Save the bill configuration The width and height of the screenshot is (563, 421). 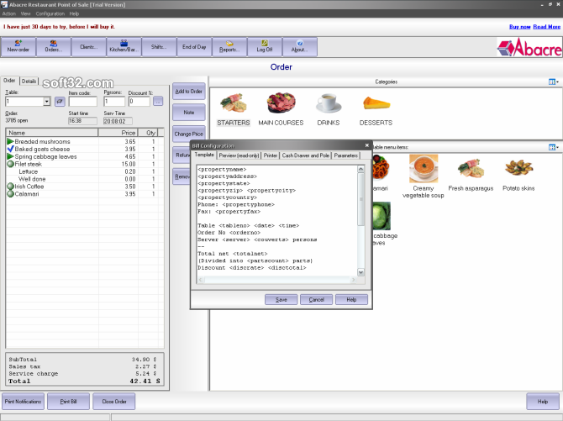tap(281, 300)
